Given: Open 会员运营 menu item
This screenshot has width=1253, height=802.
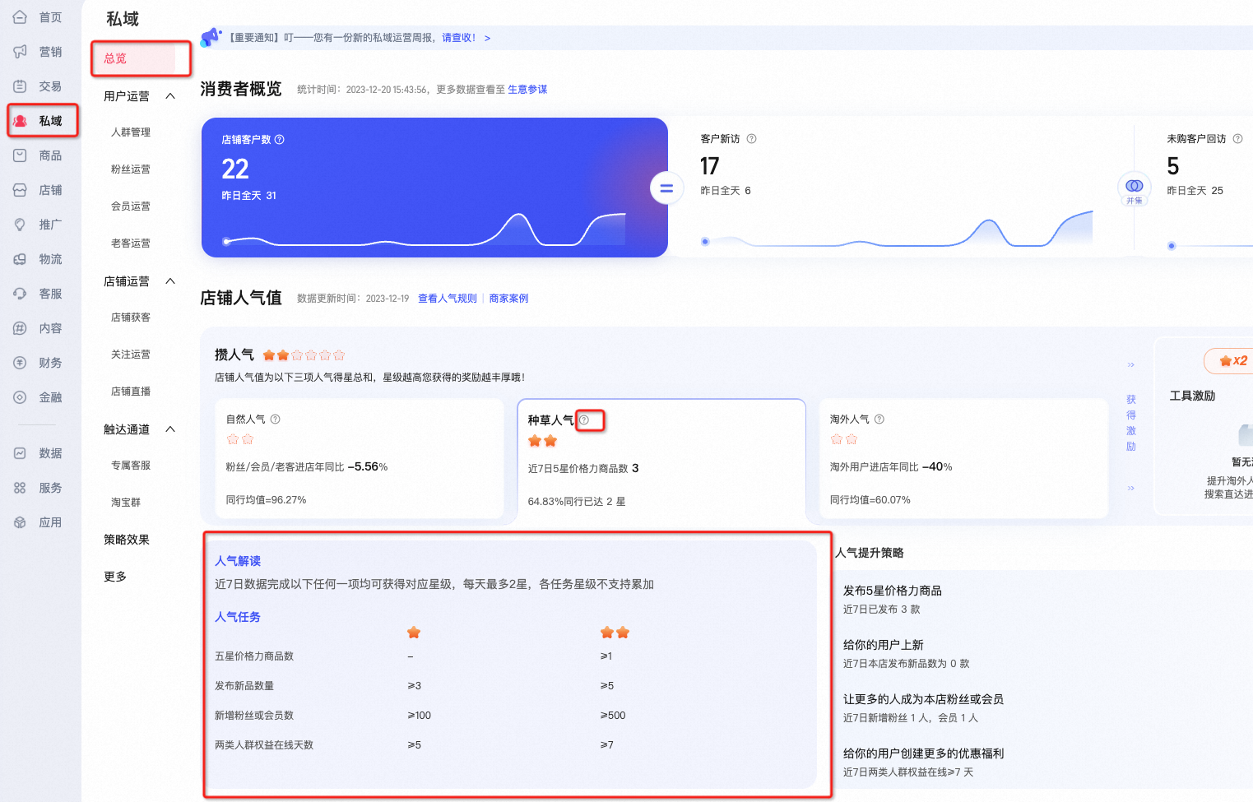Looking at the screenshot, I should [131, 206].
